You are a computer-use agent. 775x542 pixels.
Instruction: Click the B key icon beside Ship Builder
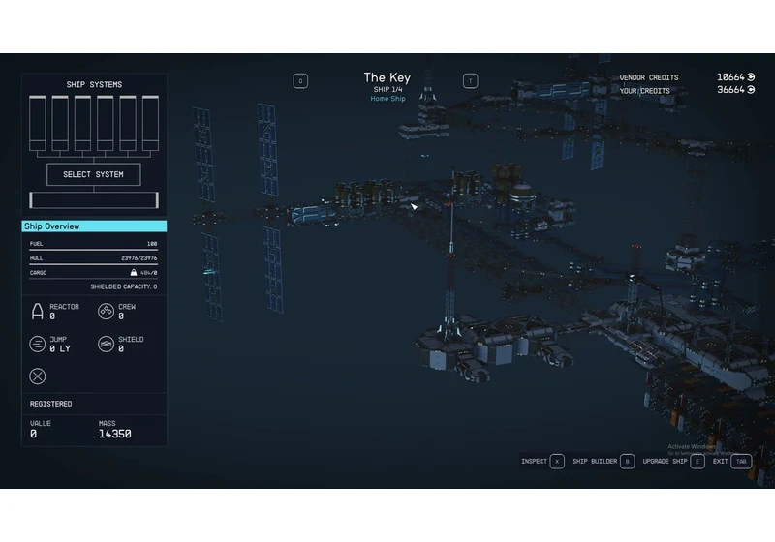point(627,462)
